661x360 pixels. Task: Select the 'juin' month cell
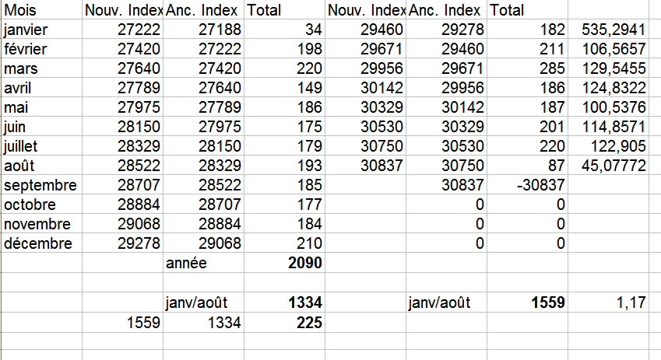[x=42, y=126]
